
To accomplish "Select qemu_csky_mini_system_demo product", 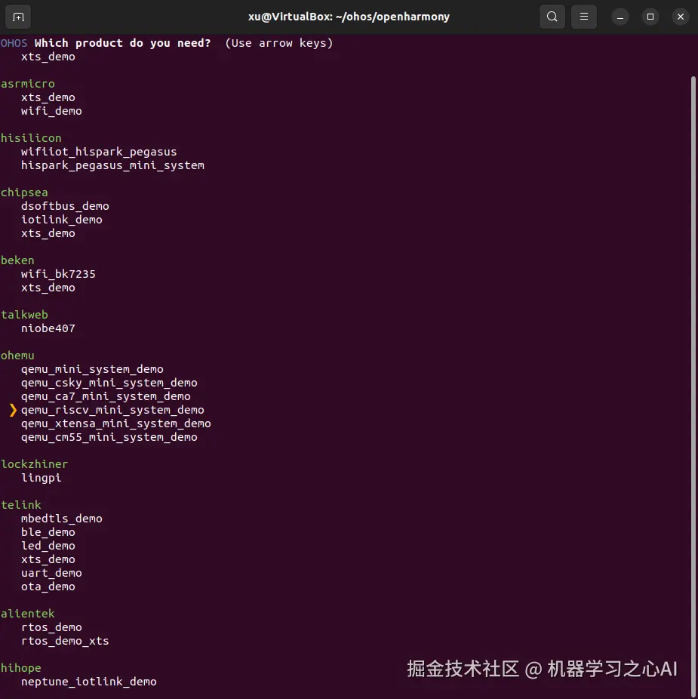I will [x=109, y=383].
